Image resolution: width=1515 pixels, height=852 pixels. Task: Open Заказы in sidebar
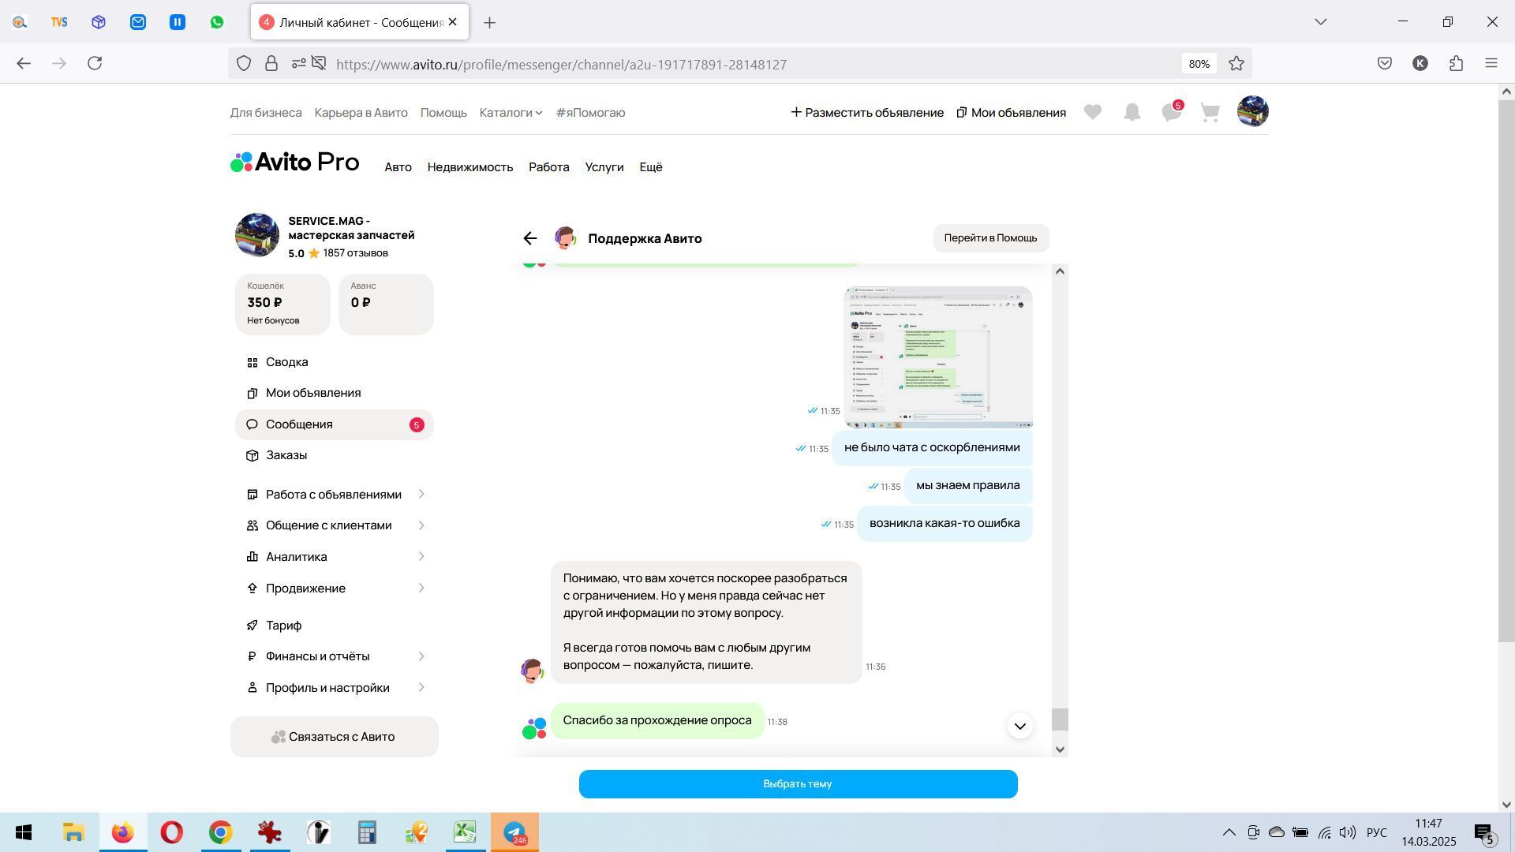335,455
